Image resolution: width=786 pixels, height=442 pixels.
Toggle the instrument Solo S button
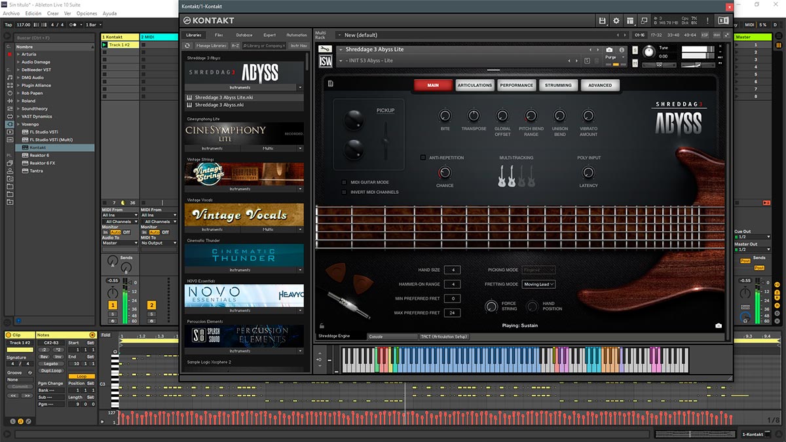point(636,50)
